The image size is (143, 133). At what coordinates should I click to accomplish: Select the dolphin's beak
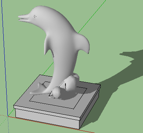tap(24, 18)
